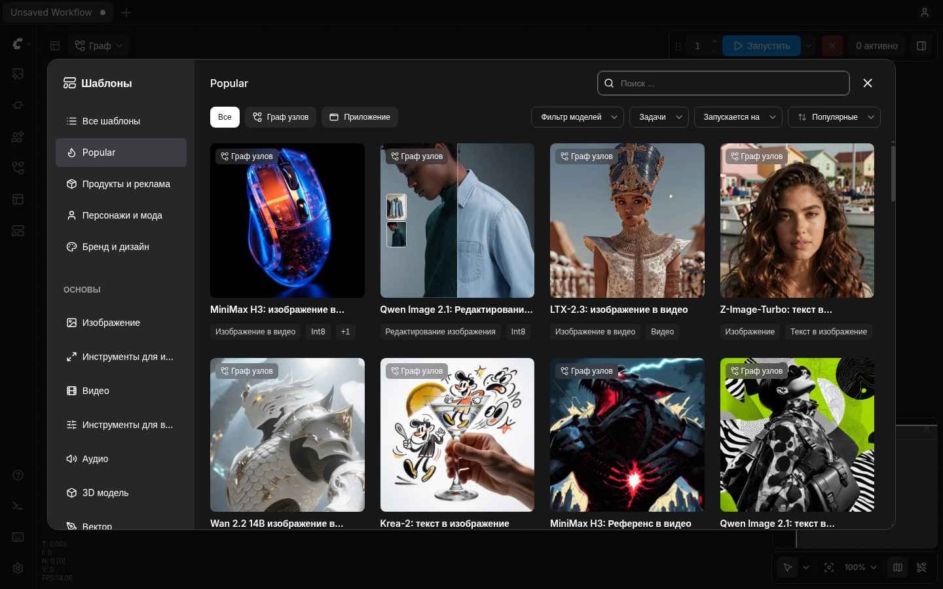Open the Krea-2 cocktail glass thumbnail
Screen dimensions: 943x589
click(x=457, y=435)
